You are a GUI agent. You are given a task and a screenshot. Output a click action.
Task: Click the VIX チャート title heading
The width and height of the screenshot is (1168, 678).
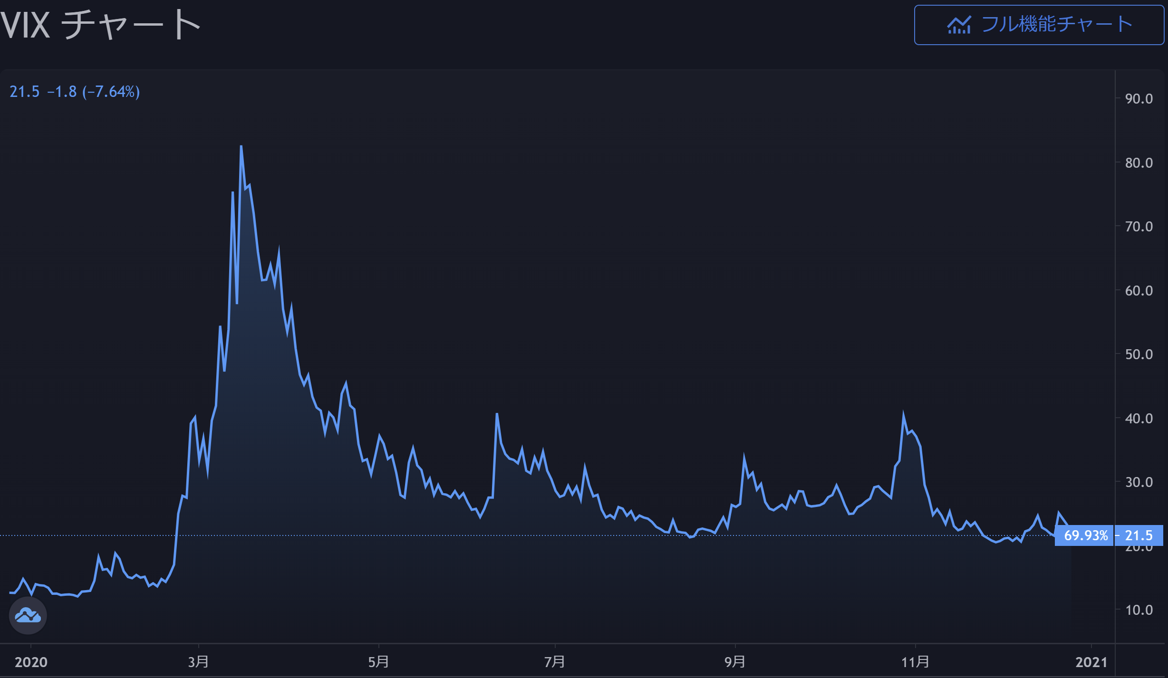(100, 25)
